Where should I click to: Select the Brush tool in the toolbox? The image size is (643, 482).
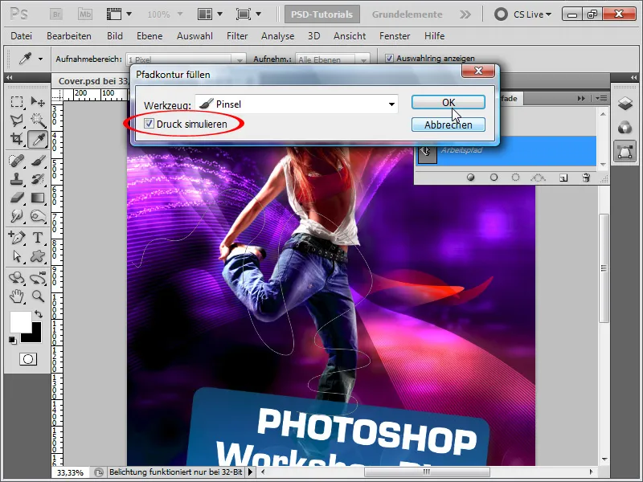click(38, 160)
